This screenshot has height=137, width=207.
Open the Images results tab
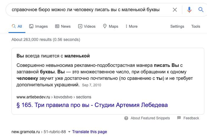(x=38, y=26)
